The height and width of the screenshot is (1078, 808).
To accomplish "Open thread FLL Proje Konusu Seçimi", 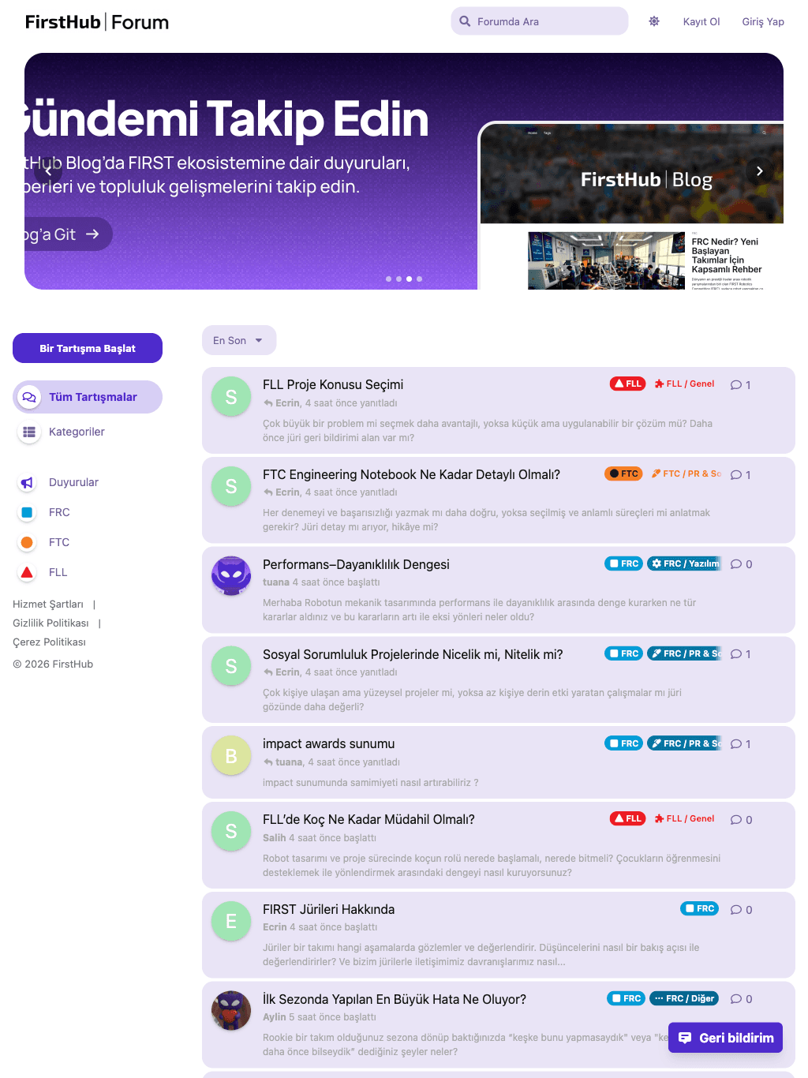I will [x=333, y=384].
